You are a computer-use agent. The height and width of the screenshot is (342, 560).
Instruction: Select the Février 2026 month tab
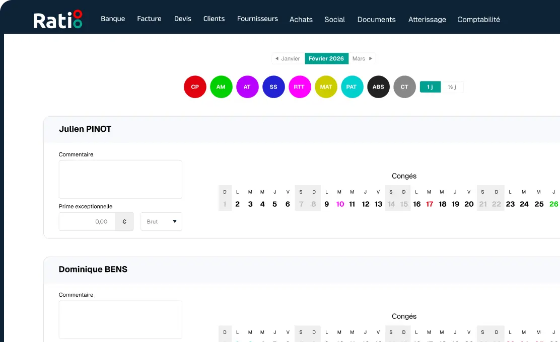point(326,58)
